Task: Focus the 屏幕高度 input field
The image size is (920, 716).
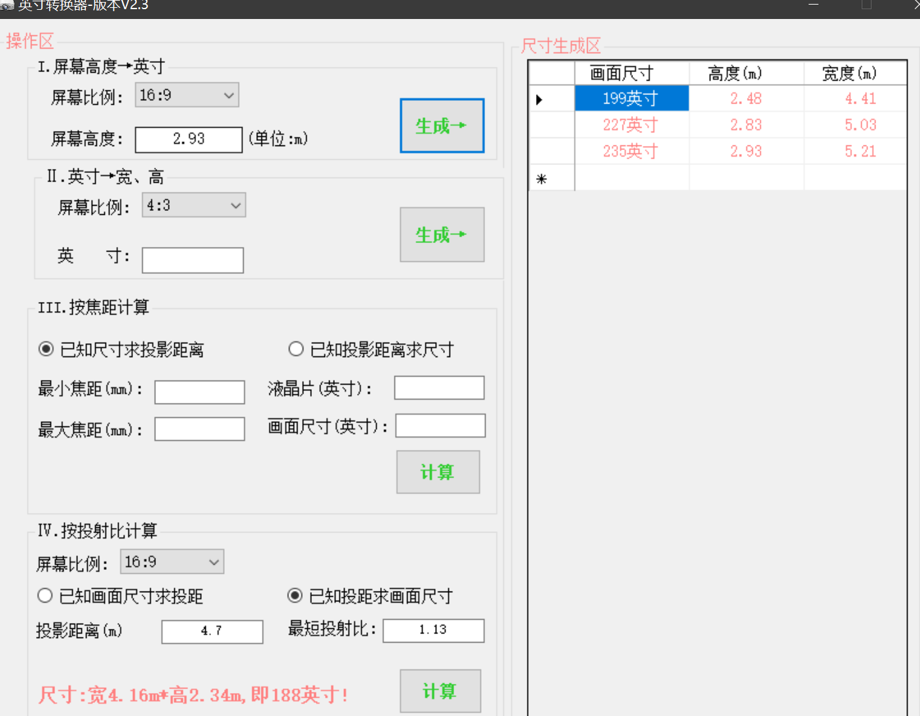Action: [189, 140]
